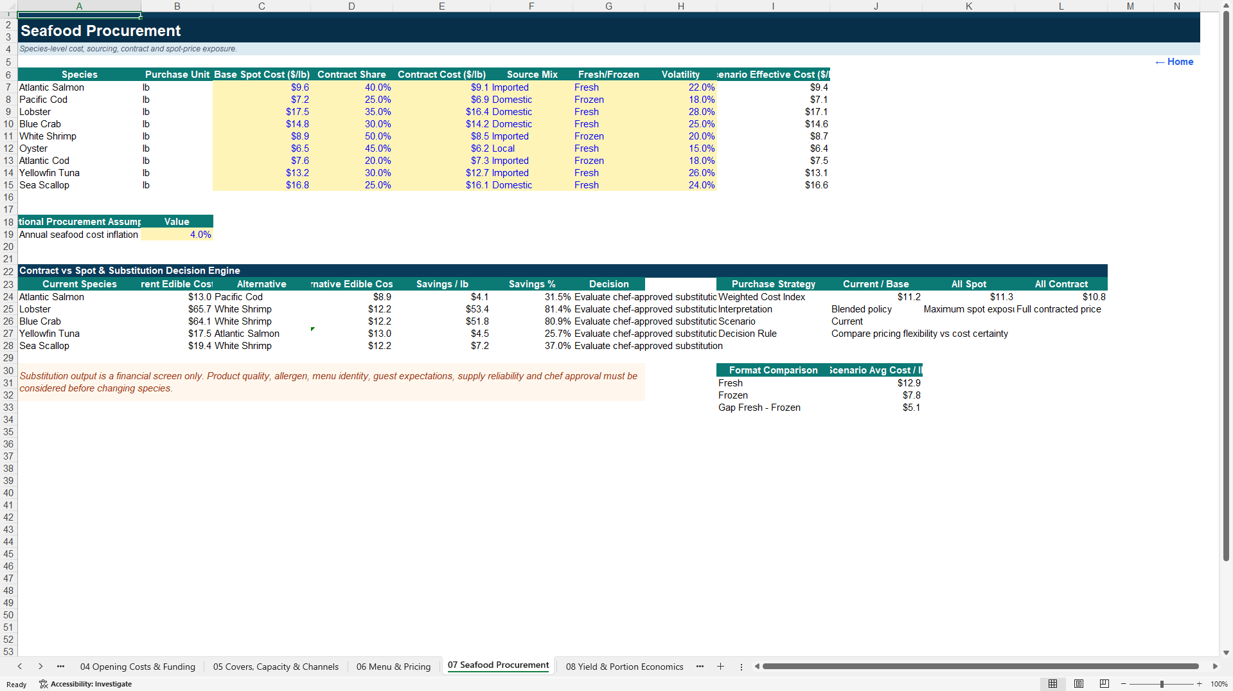Click Volatility column header
The image size is (1233, 691).
[680, 75]
